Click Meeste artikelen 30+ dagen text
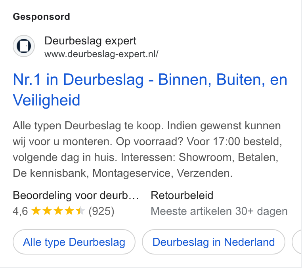The height and width of the screenshot is (268, 302). point(219,211)
